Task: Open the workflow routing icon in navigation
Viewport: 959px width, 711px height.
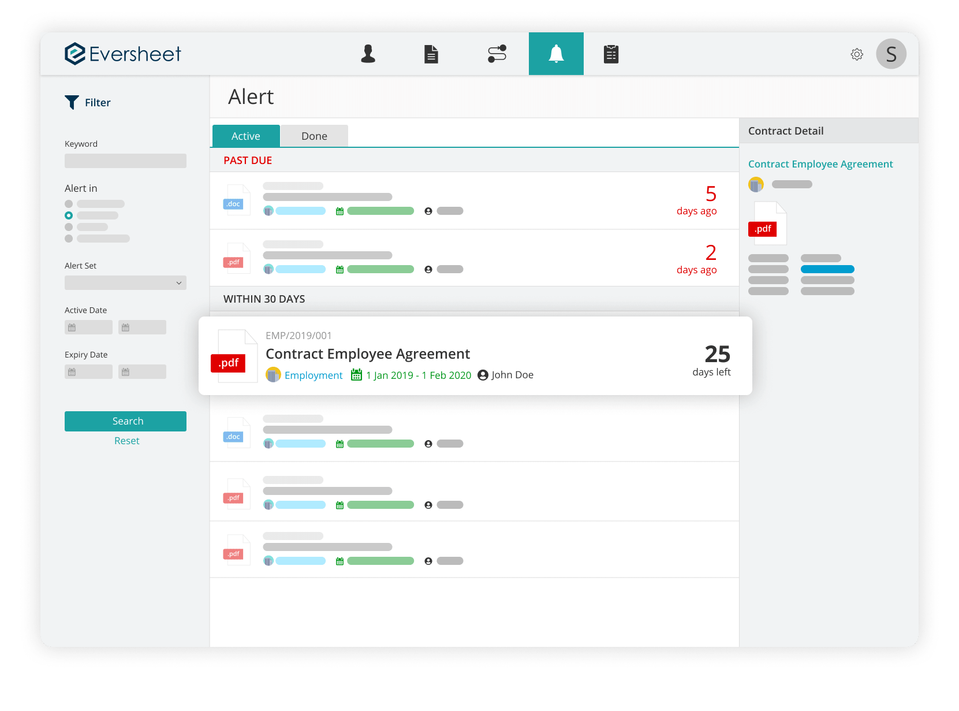Action: click(x=497, y=54)
